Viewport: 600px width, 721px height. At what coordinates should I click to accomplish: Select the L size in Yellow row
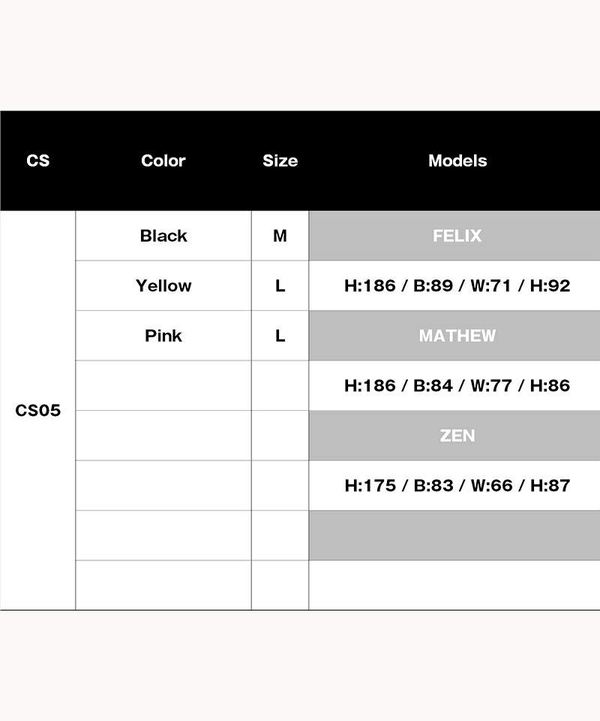[280, 285]
